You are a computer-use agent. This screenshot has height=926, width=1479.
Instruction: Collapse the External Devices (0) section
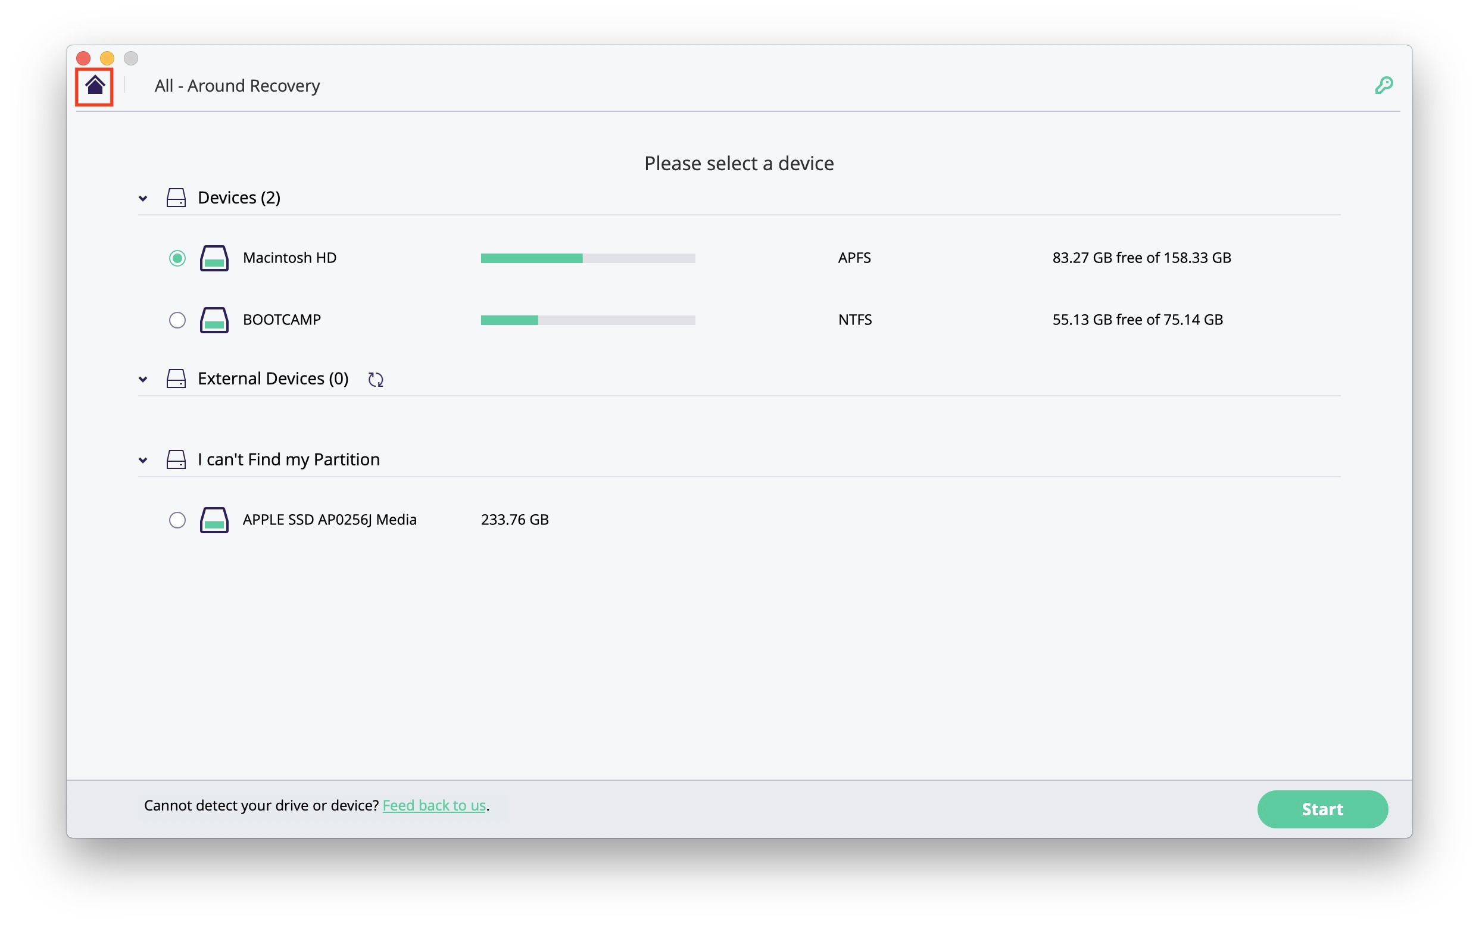tap(143, 380)
